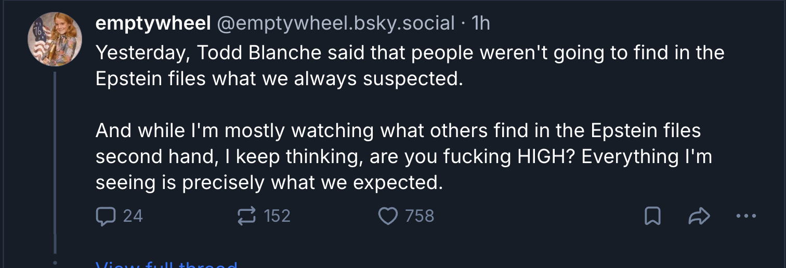This screenshot has height=268, width=786.
Task: Click the 152 reposts count
Action: coord(277,216)
